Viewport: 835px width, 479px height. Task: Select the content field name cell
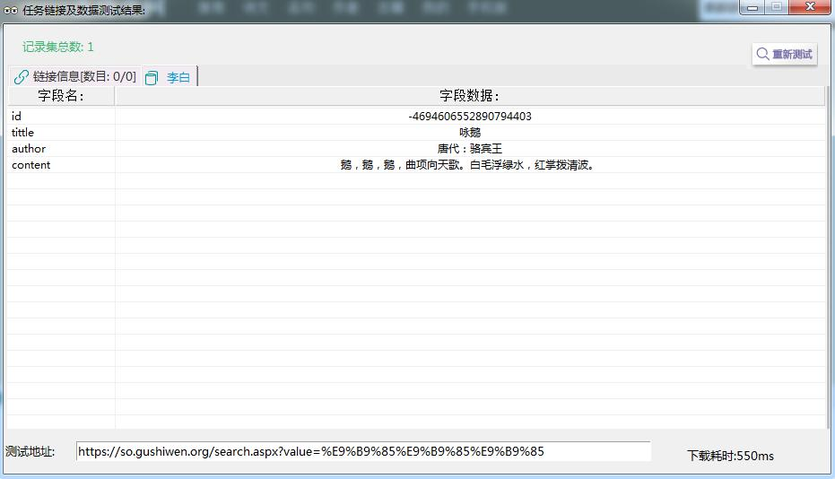(x=61, y=165)
